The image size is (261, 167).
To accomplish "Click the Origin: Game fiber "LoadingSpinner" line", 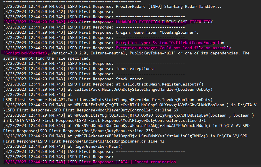I will [x=157, y=32].
